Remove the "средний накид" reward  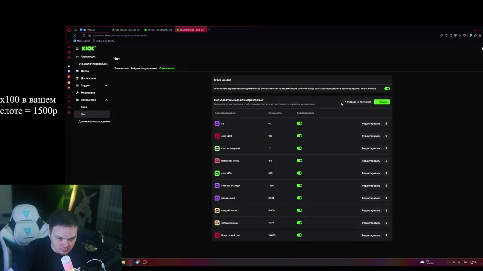(386, 210)
